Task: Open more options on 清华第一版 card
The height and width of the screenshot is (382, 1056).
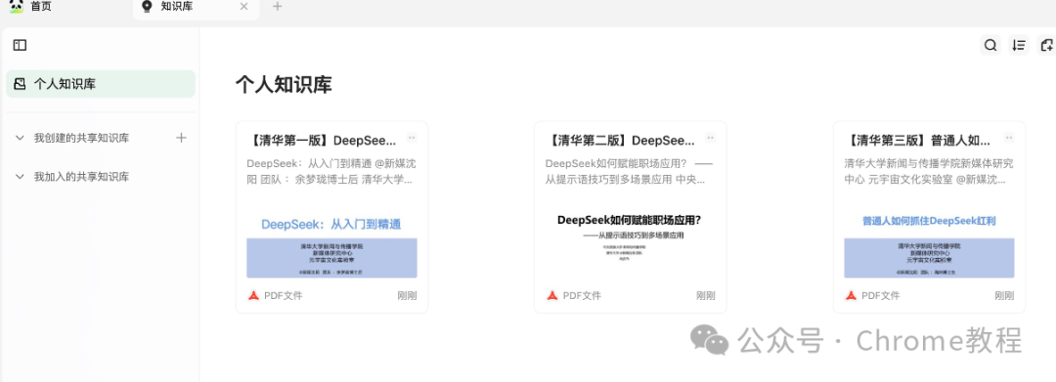Action: pos(412,138)
